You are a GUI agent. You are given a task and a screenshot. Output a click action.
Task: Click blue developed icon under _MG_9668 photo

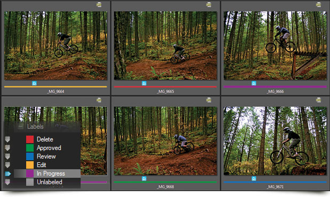pyautogui.click(x=144, y=179)
